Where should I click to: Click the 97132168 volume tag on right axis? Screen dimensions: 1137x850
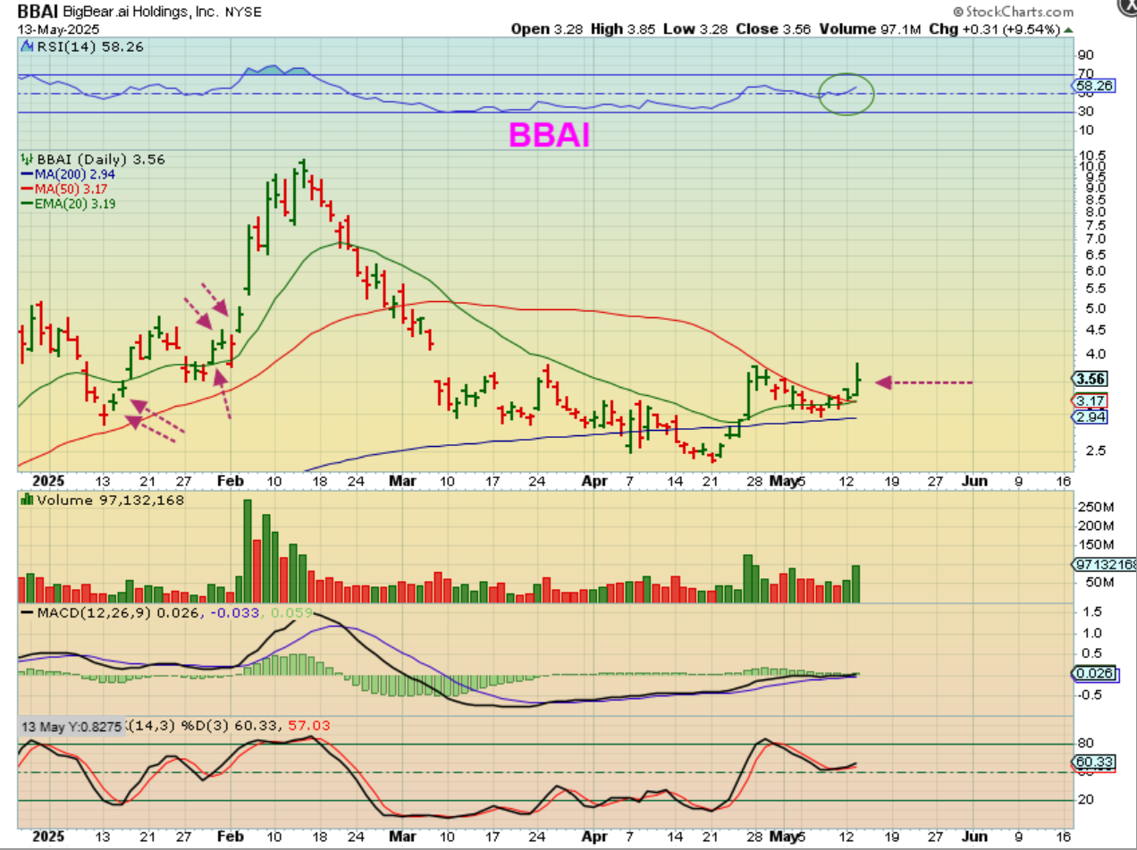[1103, 564]
